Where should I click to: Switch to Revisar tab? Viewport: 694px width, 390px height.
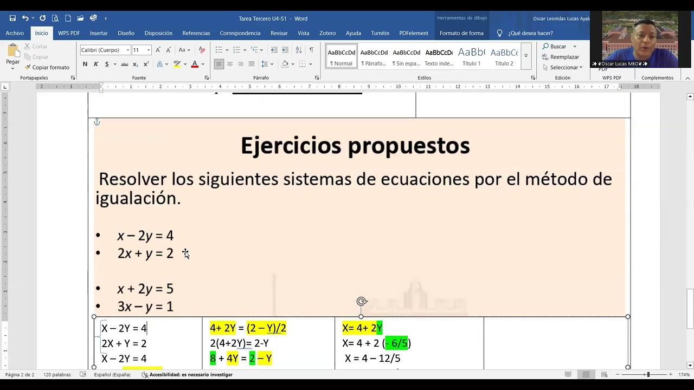[x=279, y=33]
